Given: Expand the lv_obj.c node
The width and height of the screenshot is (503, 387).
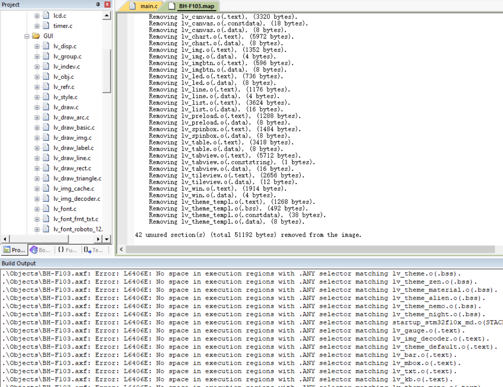Looking at the screenshot, I should (37, 77).
